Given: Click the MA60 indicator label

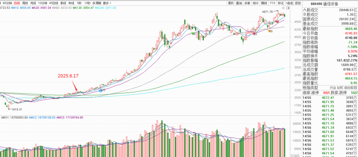Looking at the screenshot, I should pos(62,8).
